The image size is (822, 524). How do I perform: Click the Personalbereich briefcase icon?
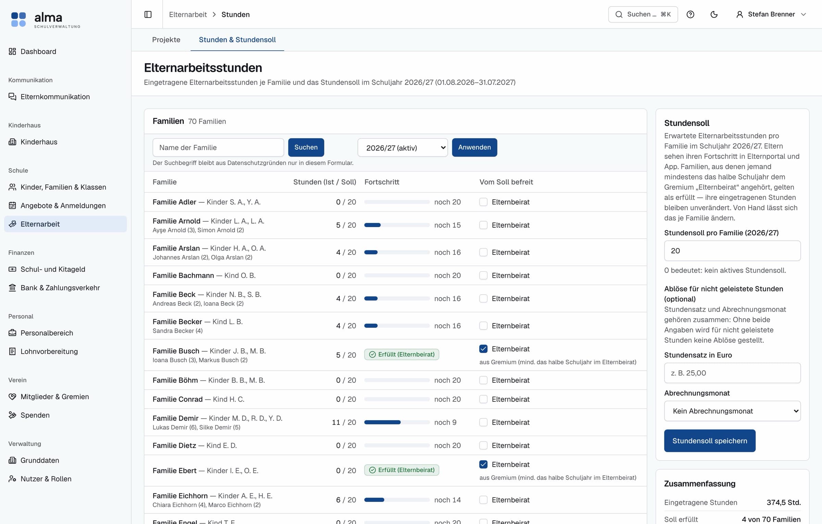pyautogui.click(x=12, y=333)
